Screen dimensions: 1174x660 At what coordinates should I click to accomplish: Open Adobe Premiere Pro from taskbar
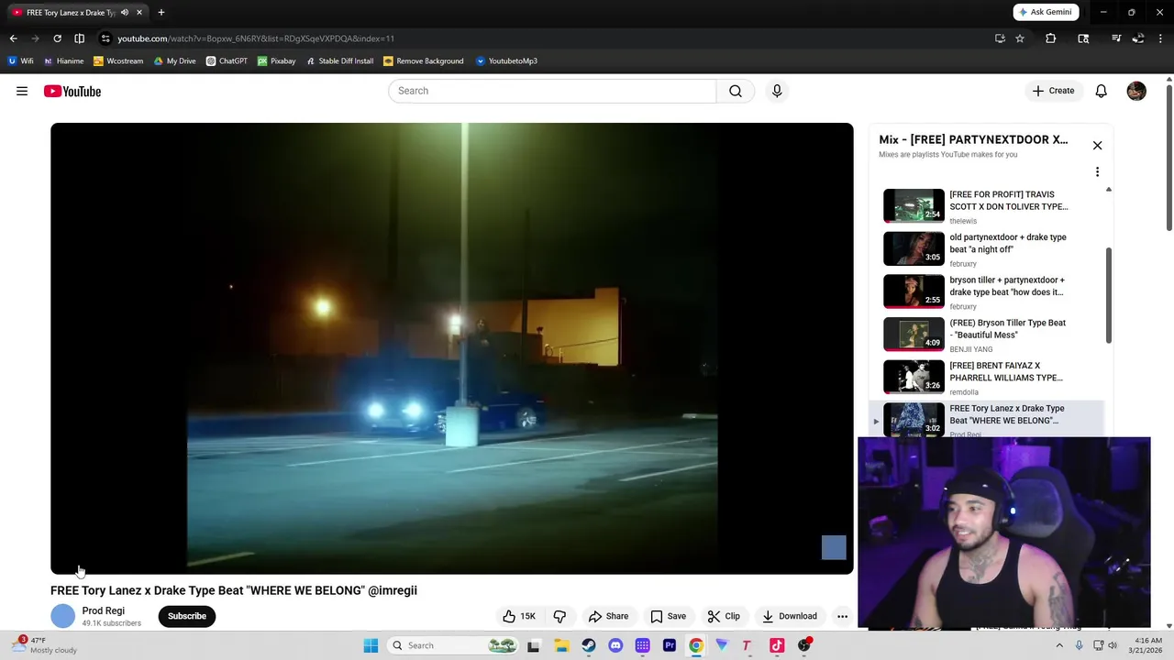point(670,645)
